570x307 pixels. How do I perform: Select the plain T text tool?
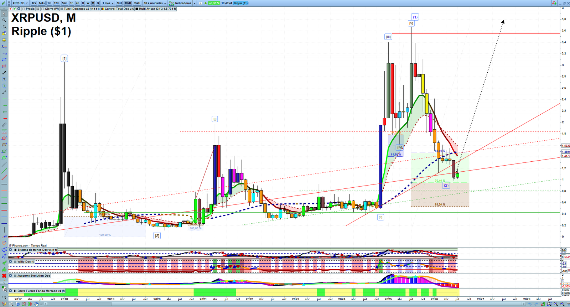[x=4, y=79]
